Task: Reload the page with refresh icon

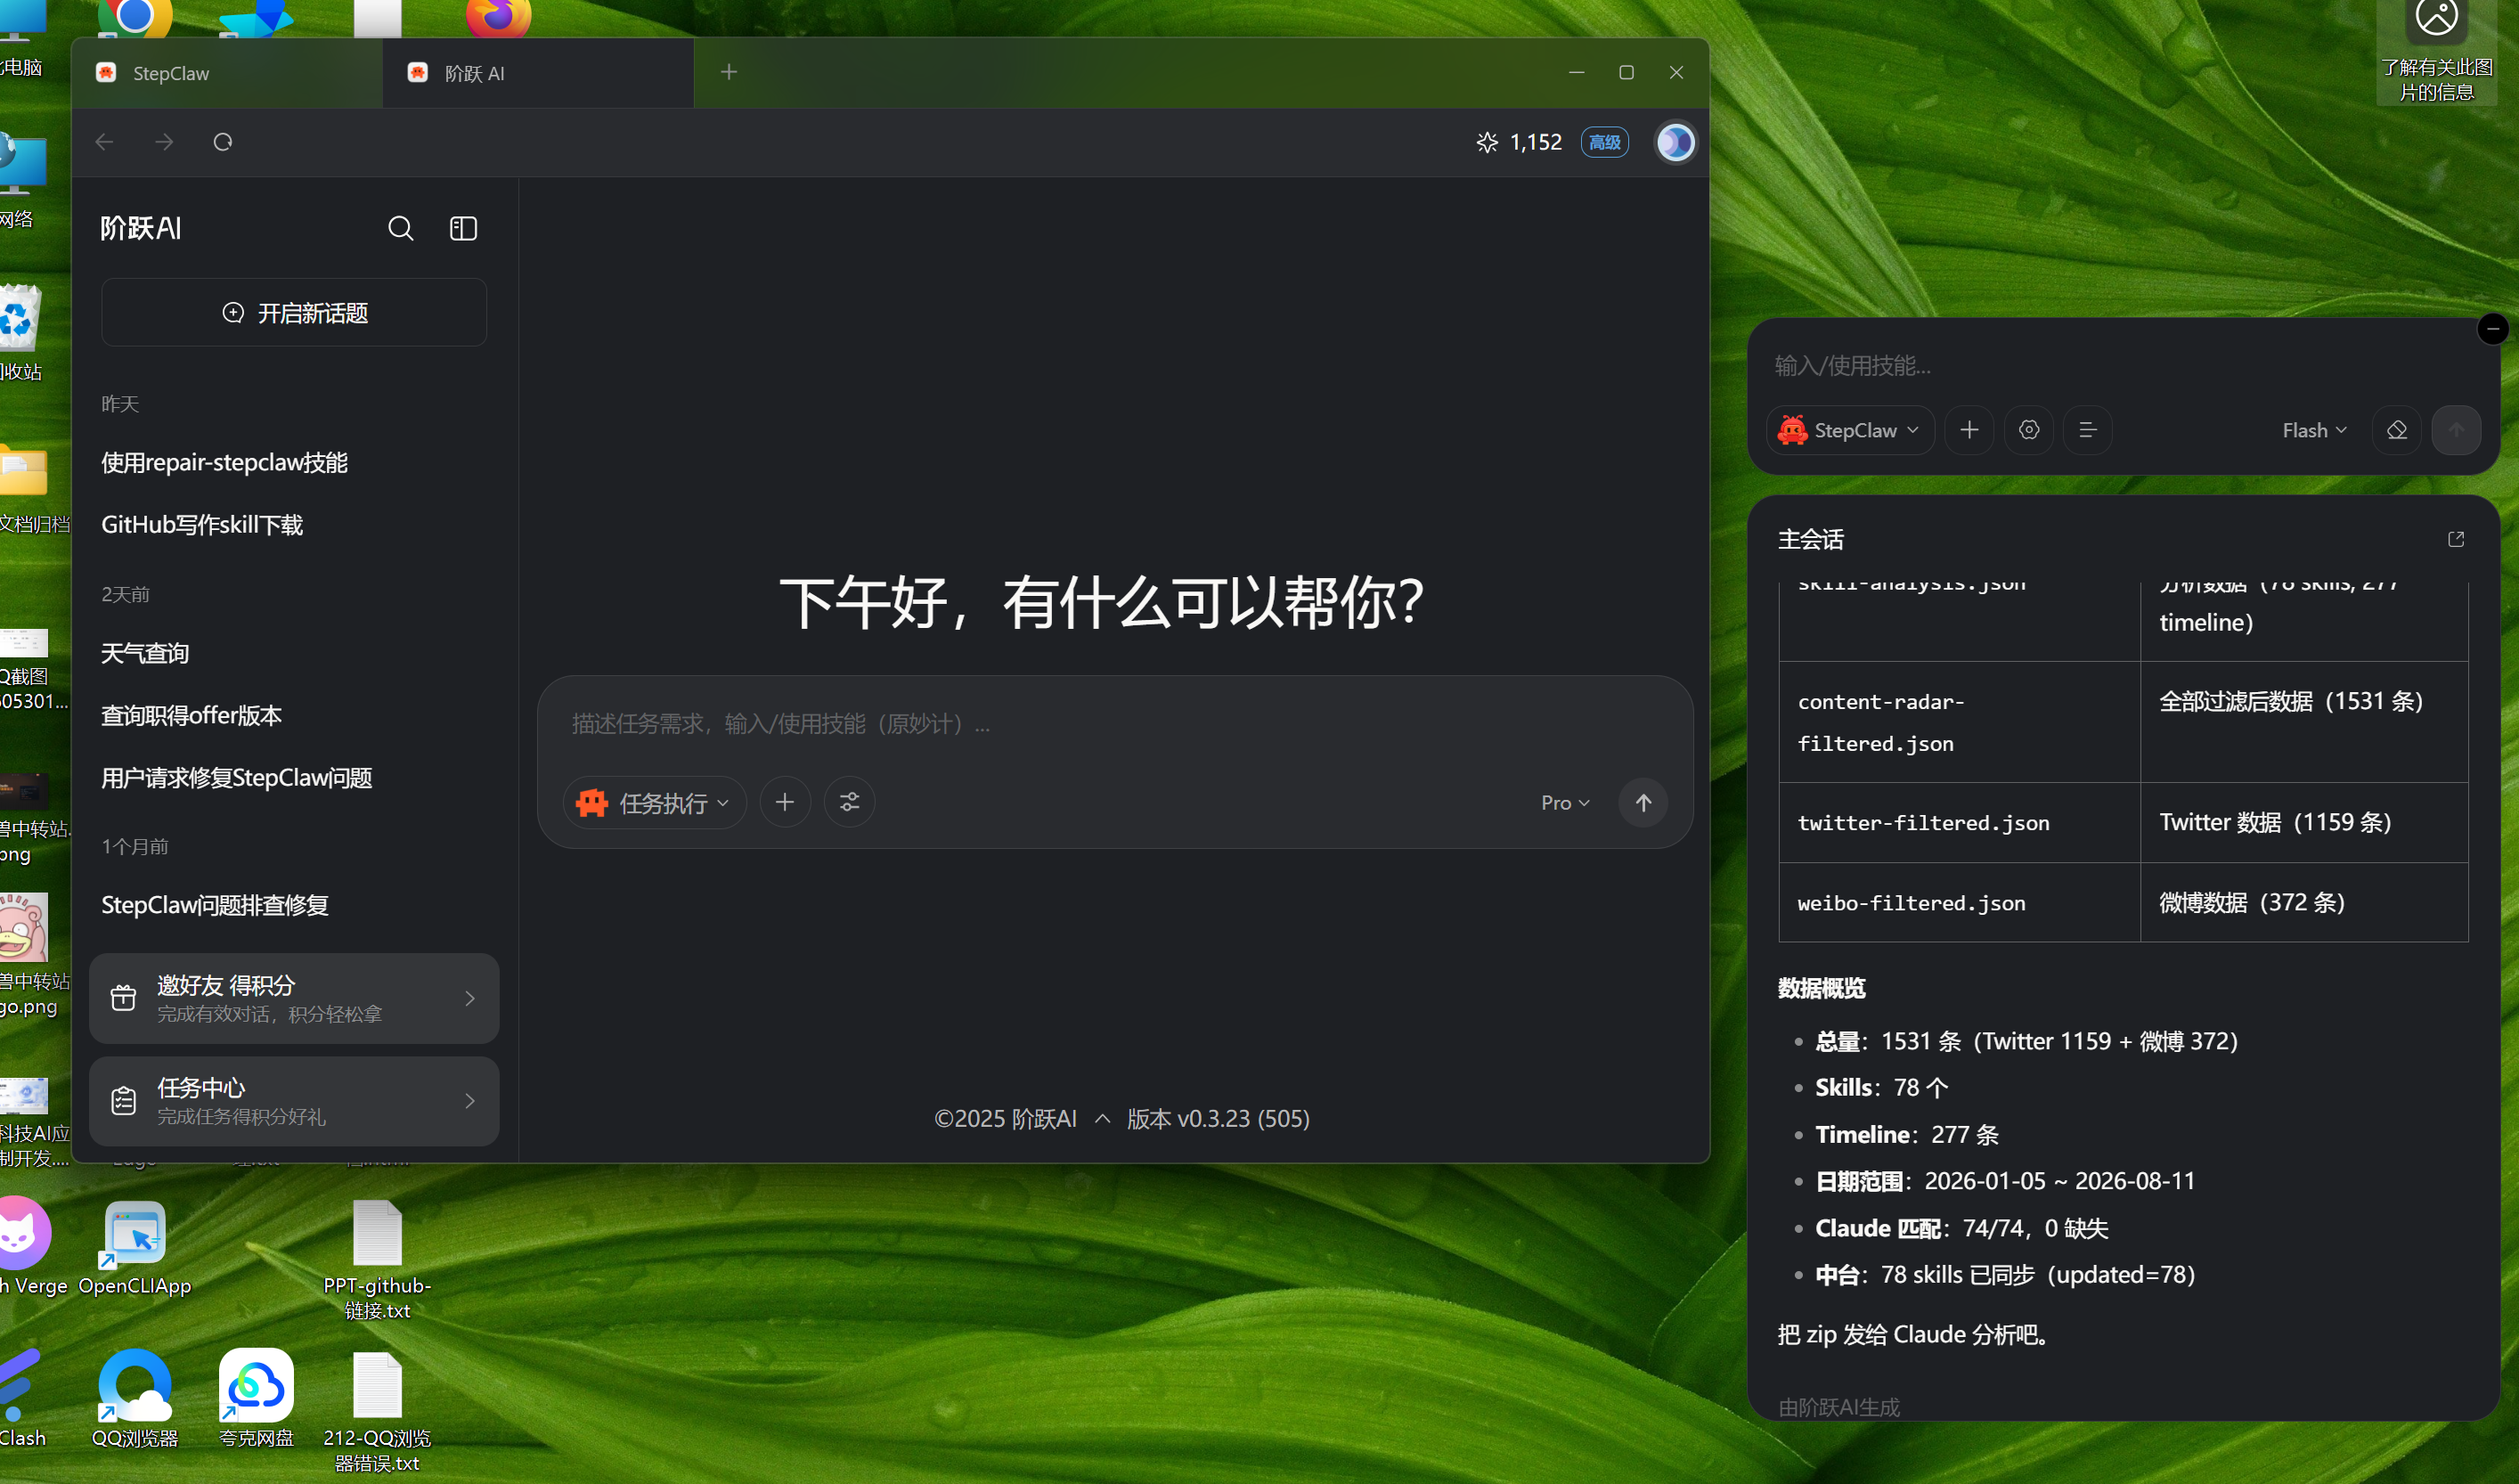Action: [223, 142]
